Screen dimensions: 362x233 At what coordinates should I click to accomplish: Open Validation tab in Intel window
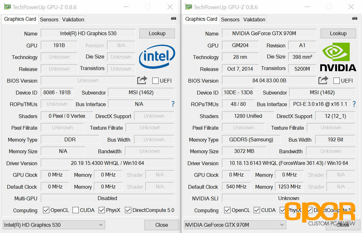point(73,20)
